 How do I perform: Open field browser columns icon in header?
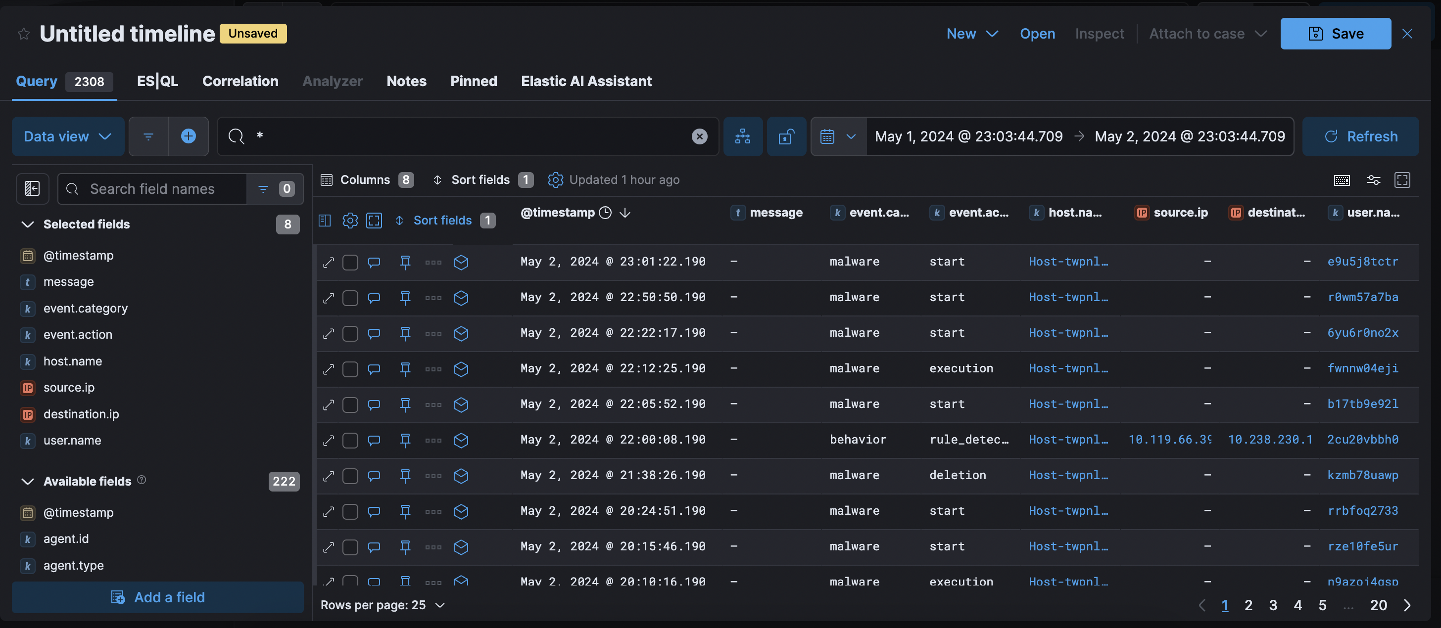click(325, 221)
